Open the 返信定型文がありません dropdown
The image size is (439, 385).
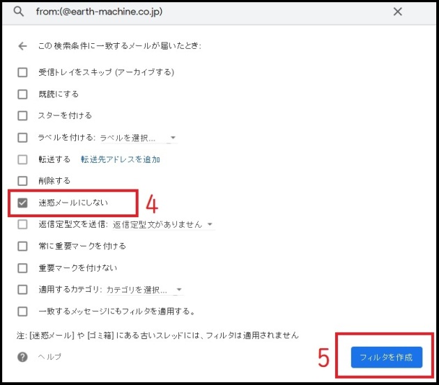click(163, 224)
